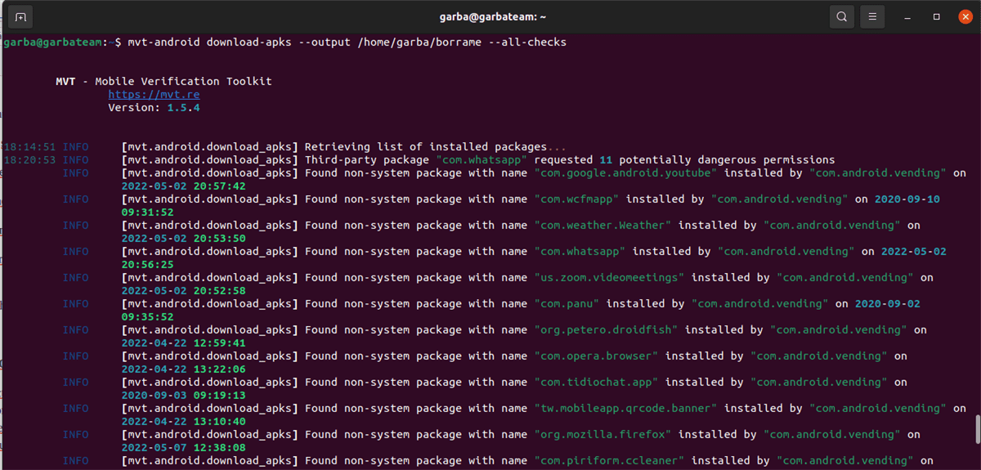
Task: Click the "com.google.android.youtube" package name
Action: coord(625,173)
